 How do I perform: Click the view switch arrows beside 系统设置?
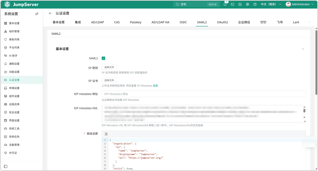click(37, 14)
